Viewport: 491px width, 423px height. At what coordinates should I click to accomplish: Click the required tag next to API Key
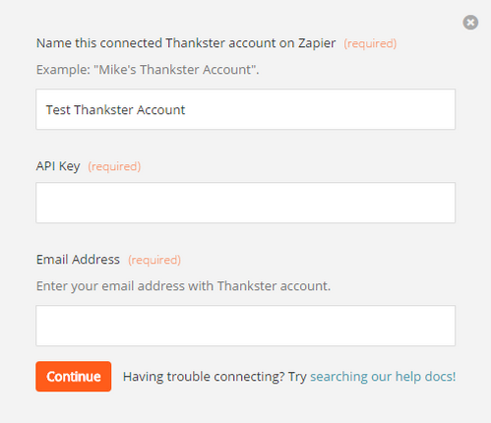point(114,166)
